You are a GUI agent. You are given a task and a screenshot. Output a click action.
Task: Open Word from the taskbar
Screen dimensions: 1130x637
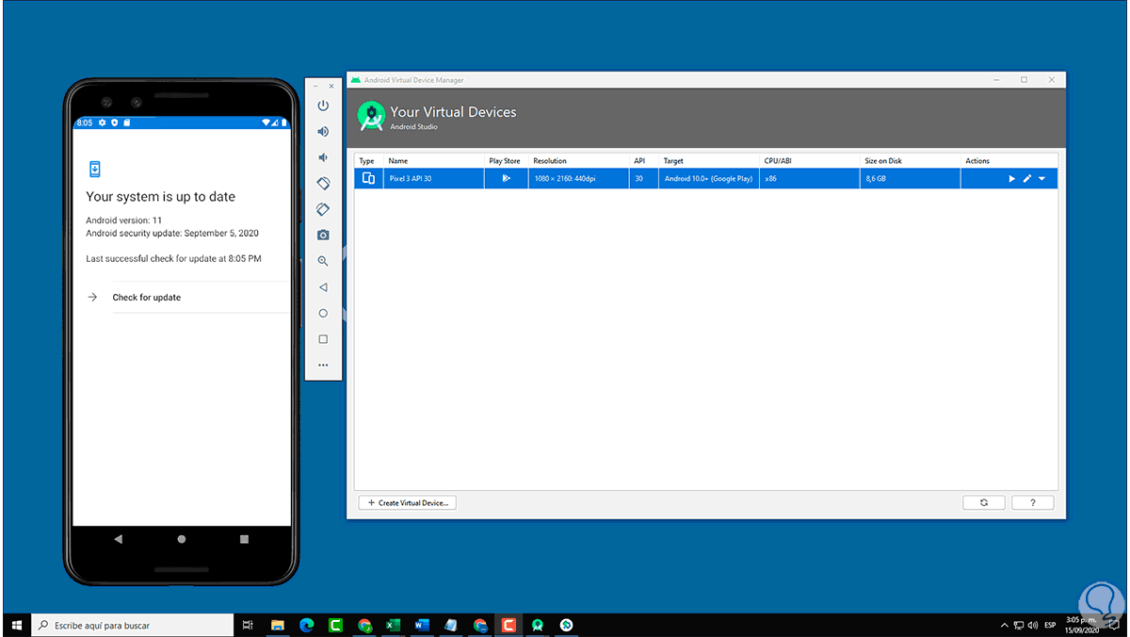pyautogui.click(x=422, y=625)
